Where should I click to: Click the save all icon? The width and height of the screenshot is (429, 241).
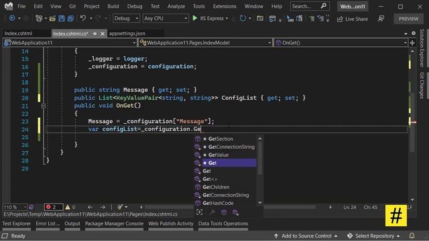[x=70, y=18]
